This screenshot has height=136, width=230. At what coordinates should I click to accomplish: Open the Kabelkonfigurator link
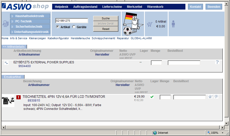(58, 38)
